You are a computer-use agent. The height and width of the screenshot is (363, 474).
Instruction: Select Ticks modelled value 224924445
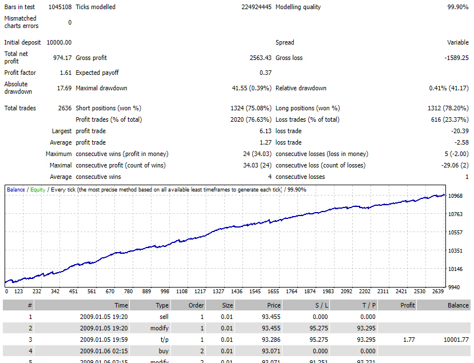click(256, 7)
